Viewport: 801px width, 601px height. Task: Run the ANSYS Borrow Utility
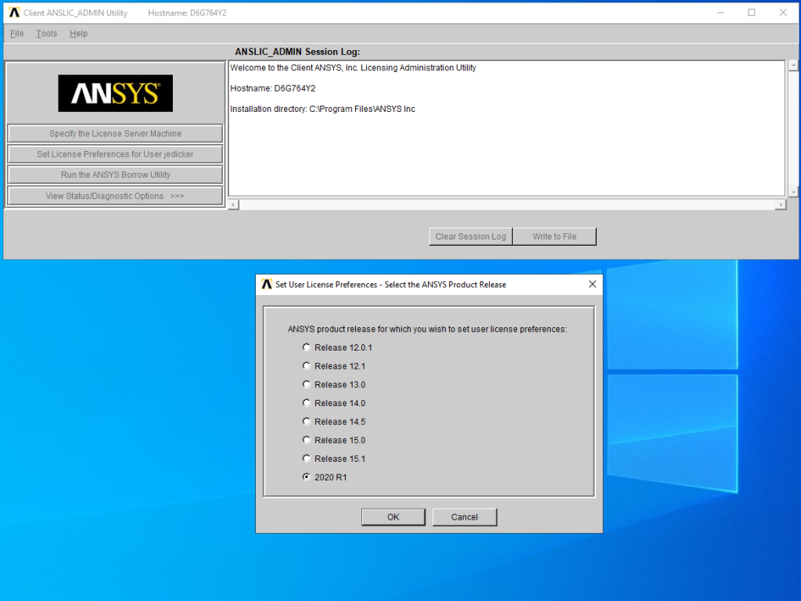coord(116,175)
